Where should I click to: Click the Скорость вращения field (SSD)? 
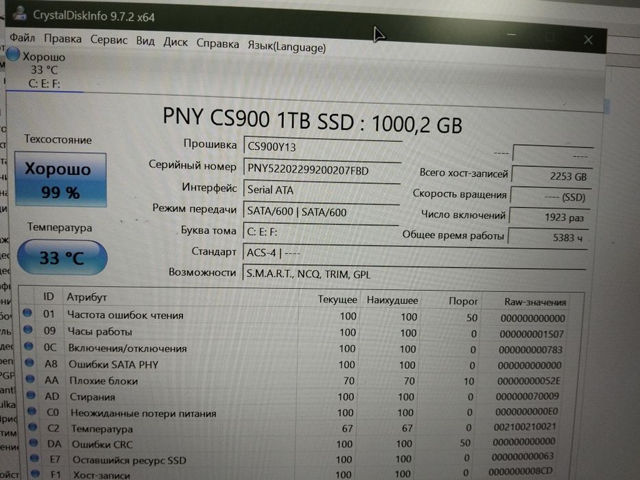point(550,197)
